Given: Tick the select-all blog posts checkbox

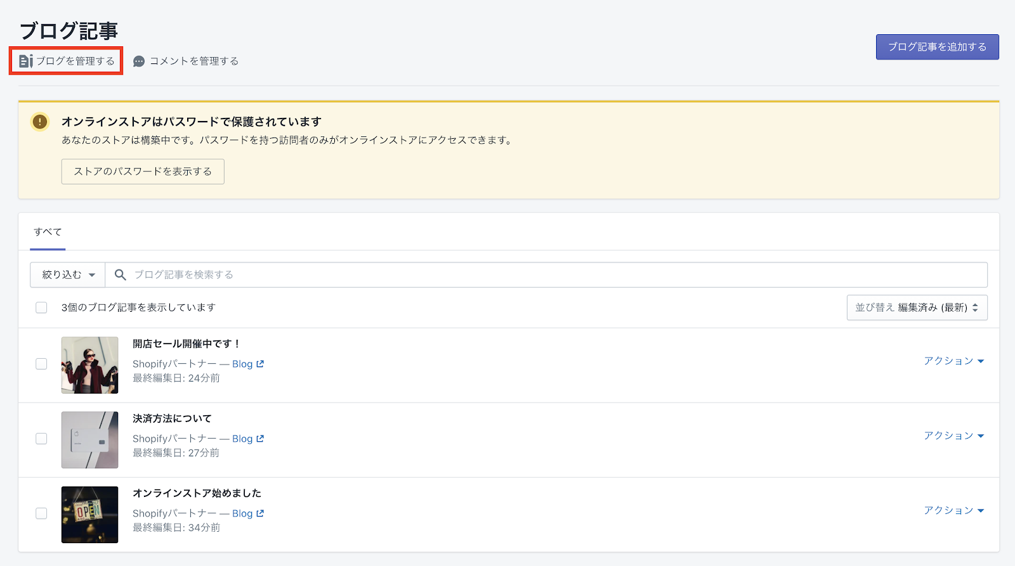Looking at the screenshot, I should [x=41, y=307].
